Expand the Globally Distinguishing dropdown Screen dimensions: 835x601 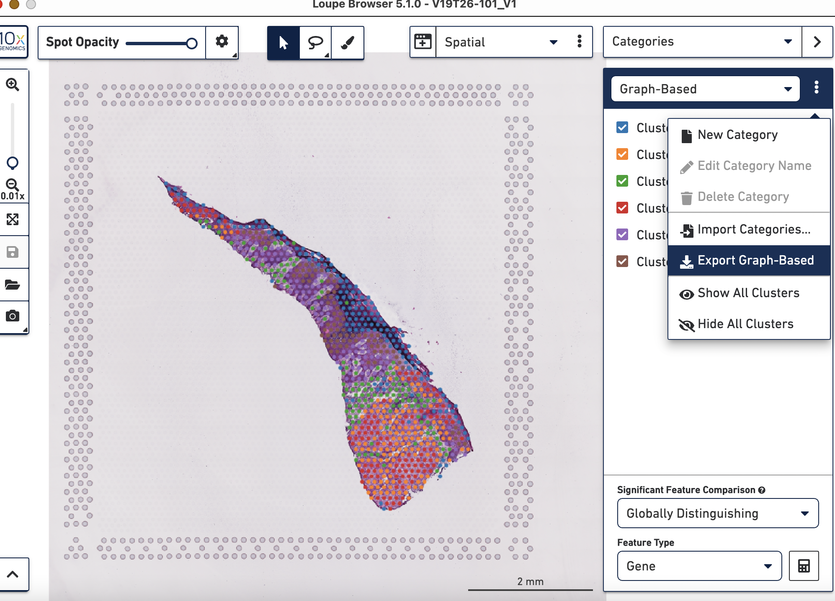pyautogui.click(x=718, y=513)
